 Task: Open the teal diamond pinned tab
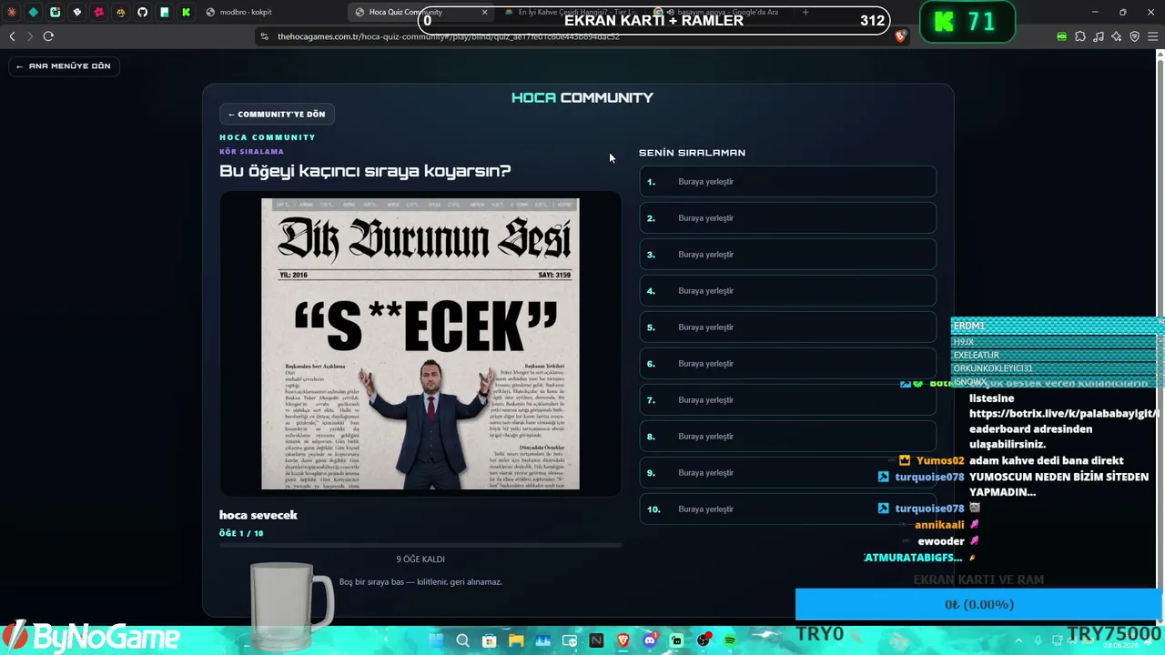[34, 13]
